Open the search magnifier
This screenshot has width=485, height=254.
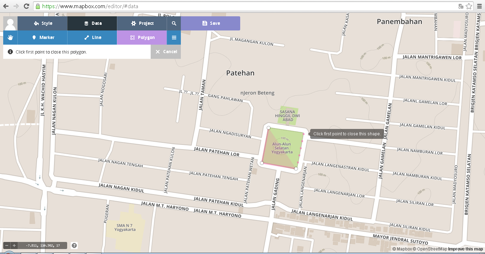pos(174,23)
